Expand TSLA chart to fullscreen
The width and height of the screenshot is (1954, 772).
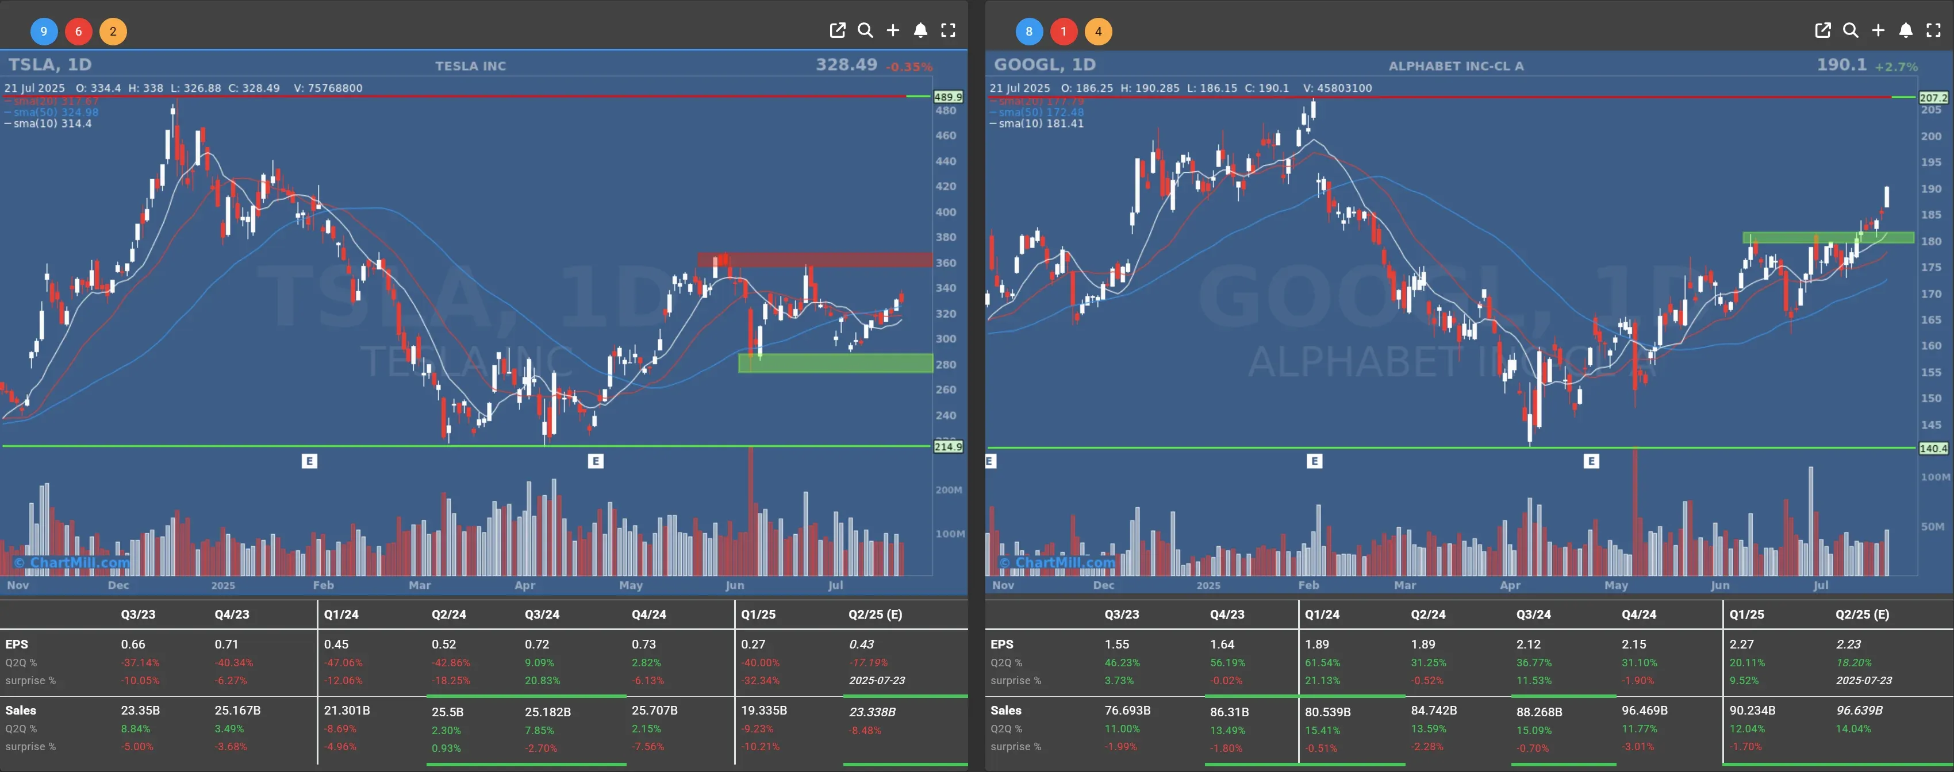[948, 30]
